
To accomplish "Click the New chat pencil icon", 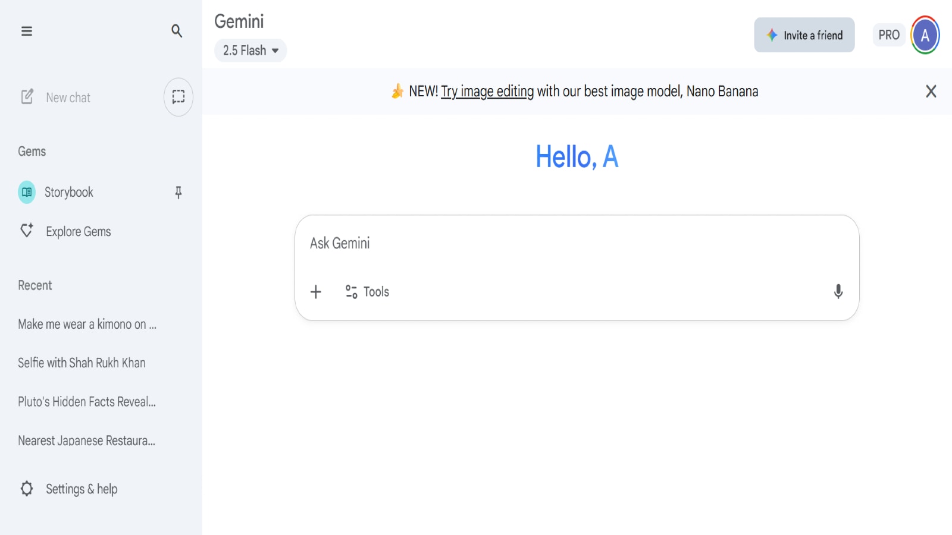I will (x=27, y=97).
